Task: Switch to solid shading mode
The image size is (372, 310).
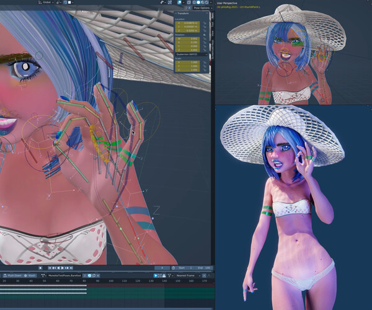Action: [198, 2]
